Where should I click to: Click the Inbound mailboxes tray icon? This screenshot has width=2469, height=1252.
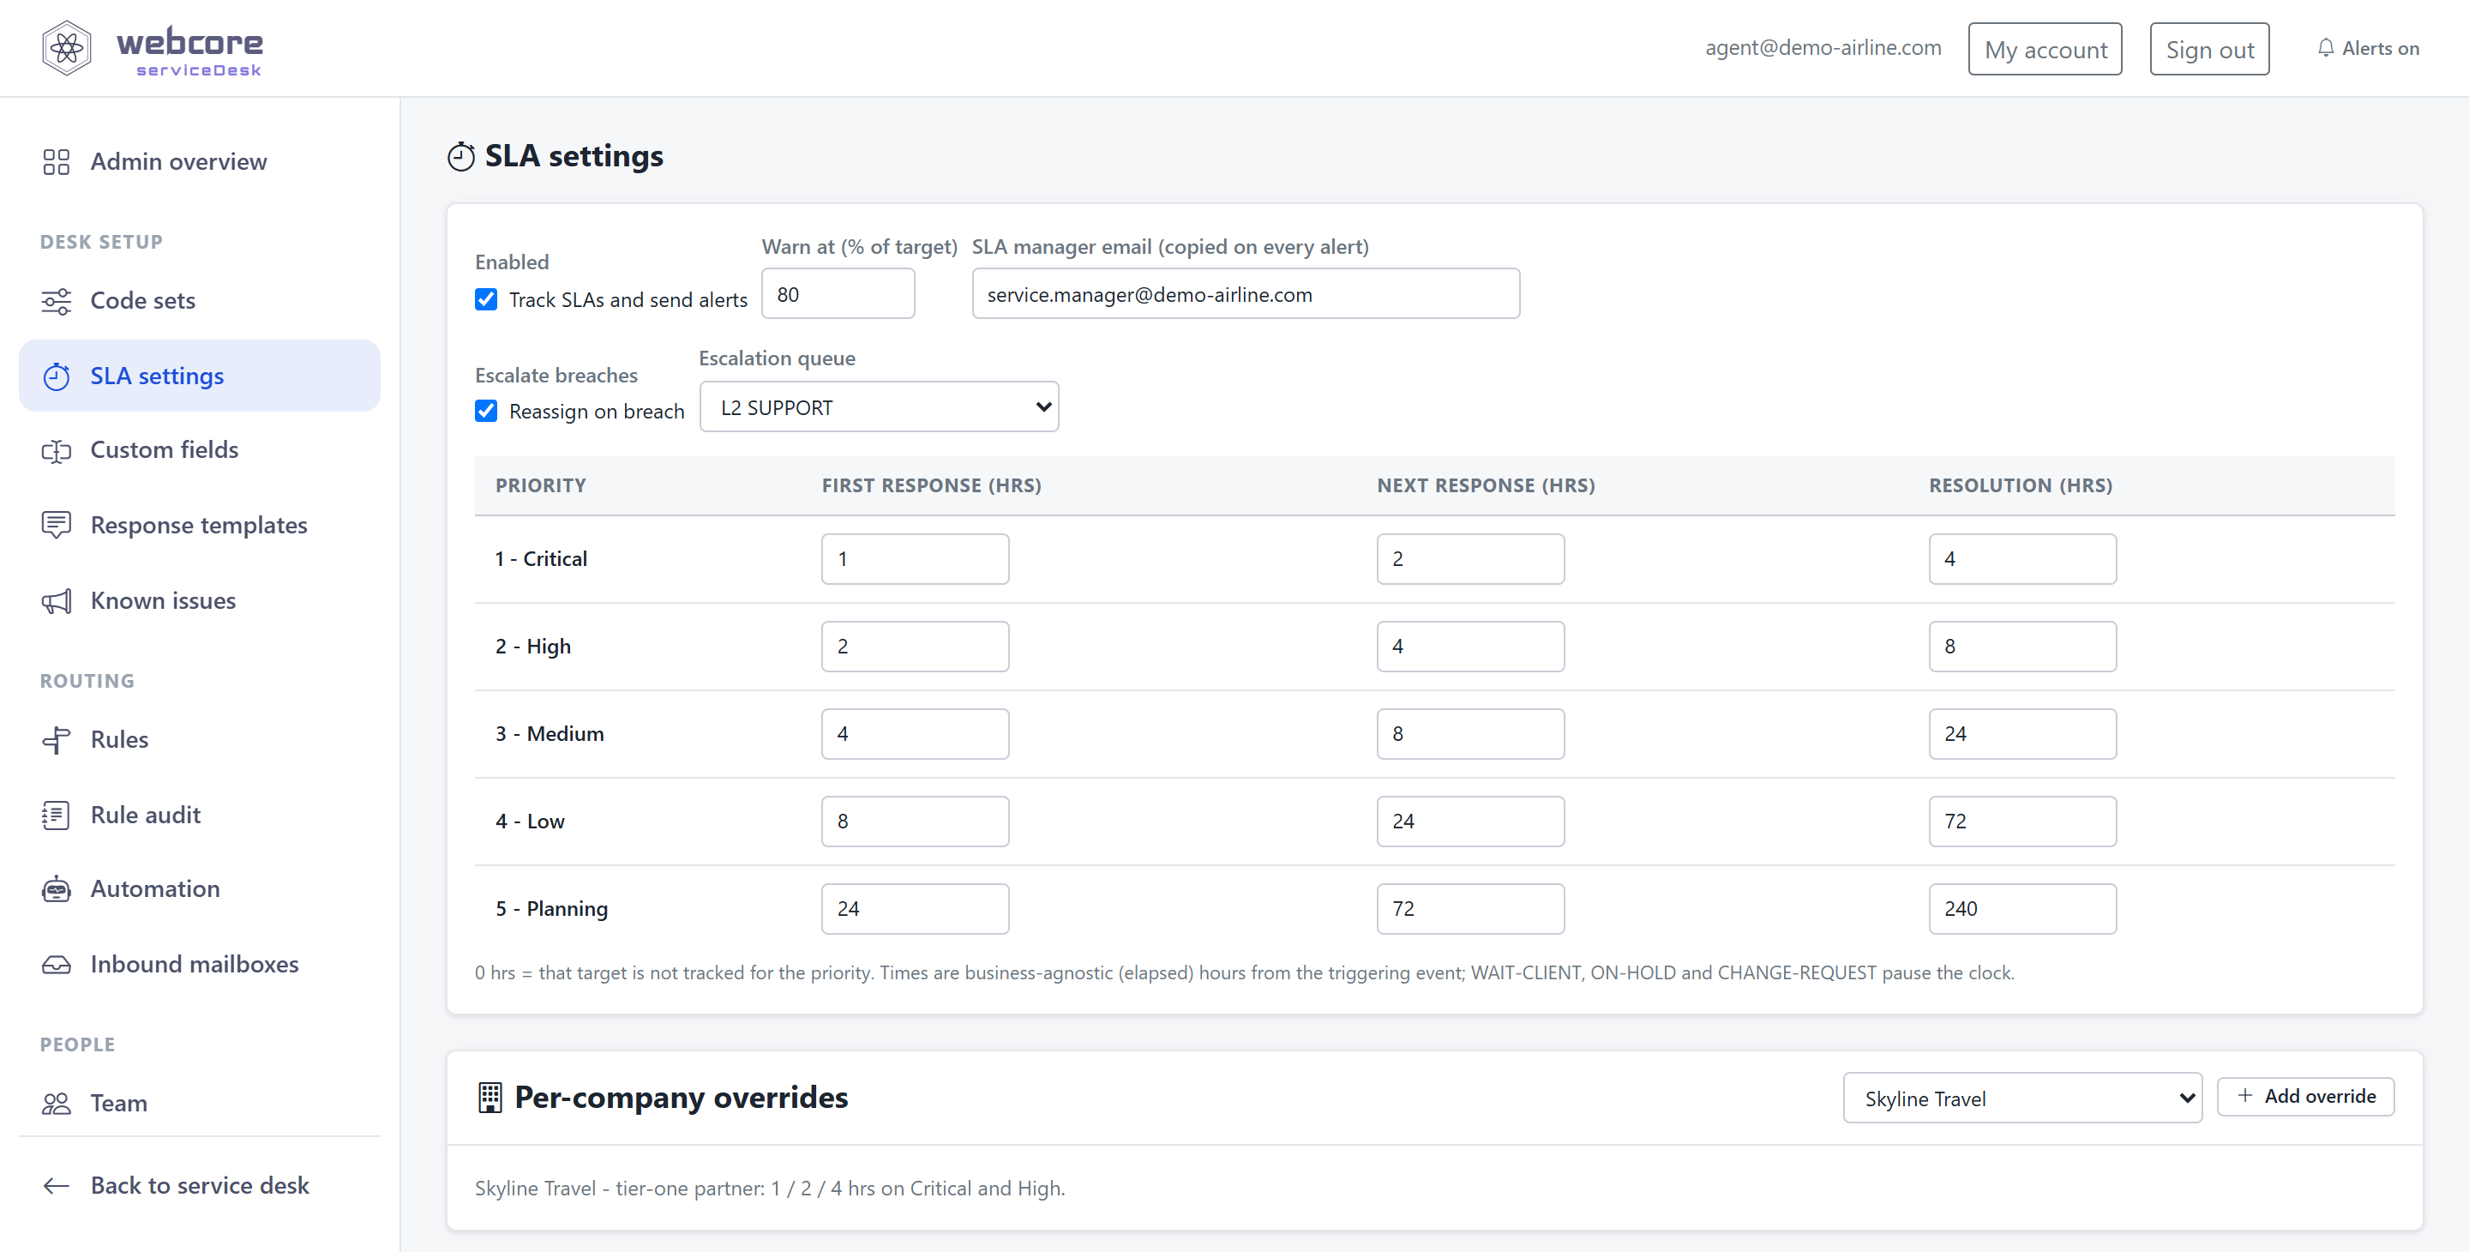tap(57, 965)
